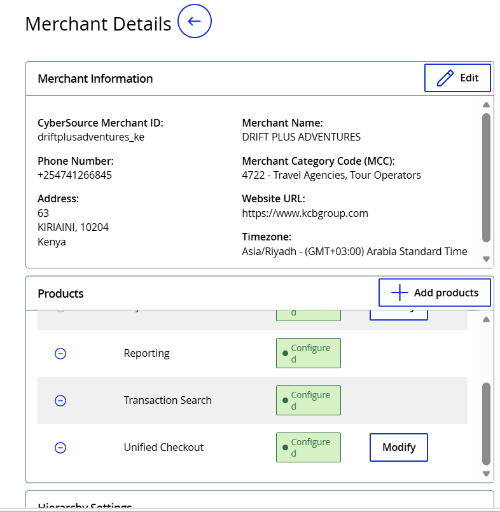The image size is (500, 512).
Task: Select the merchant ID driftplusadventures_ke
Action: tap(91, 137)
